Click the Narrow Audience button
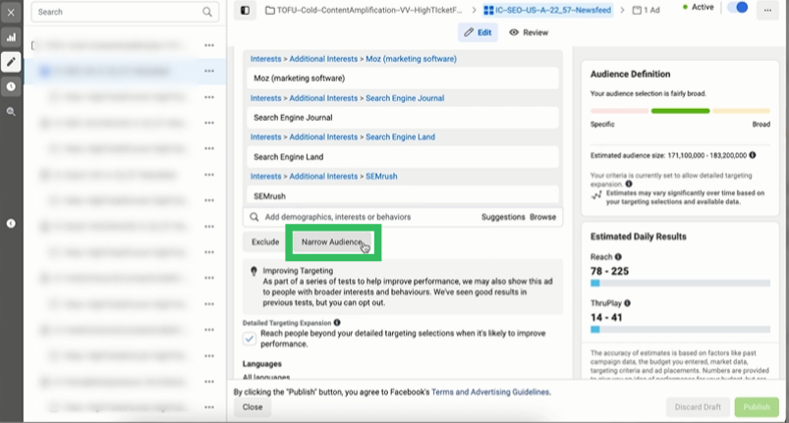This screenshot has width=789, height=423. coord(332,242)
